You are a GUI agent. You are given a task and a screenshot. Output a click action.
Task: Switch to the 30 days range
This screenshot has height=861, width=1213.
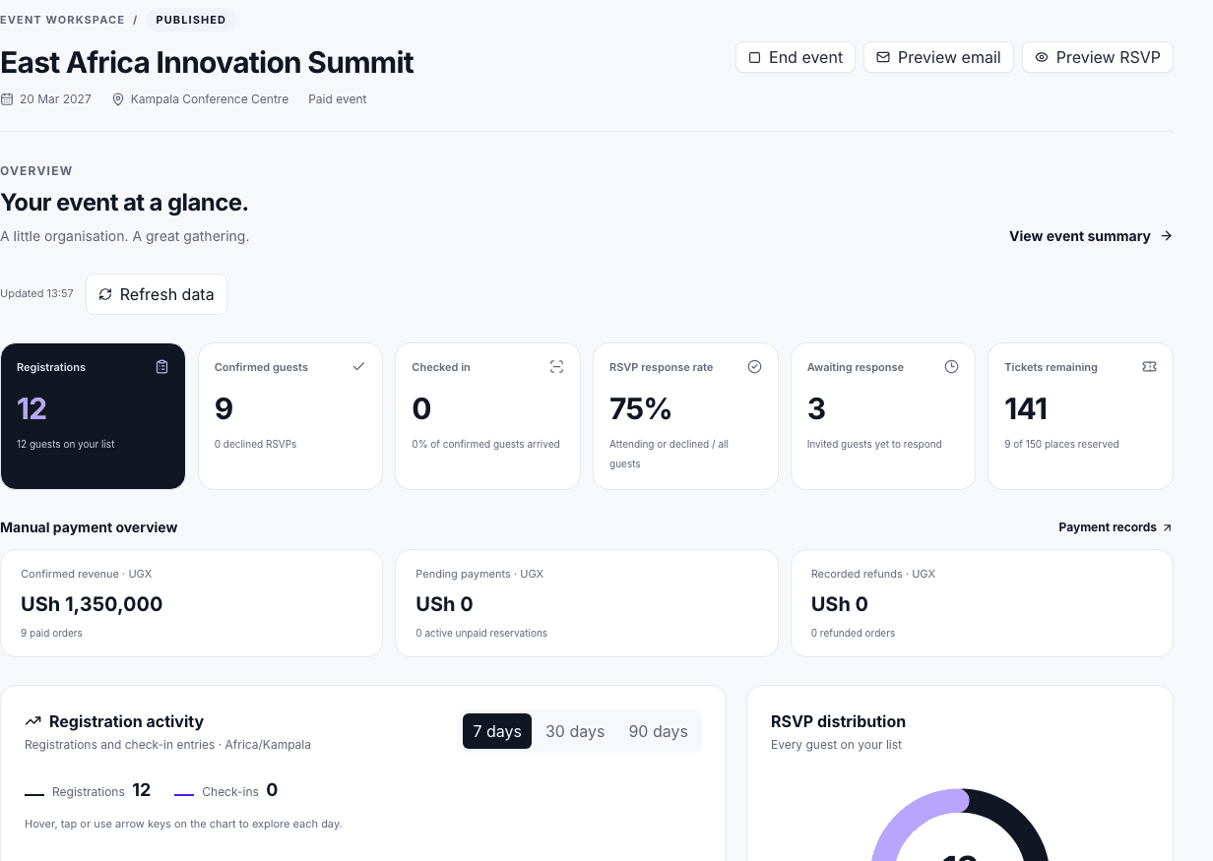tap(575, 731)
